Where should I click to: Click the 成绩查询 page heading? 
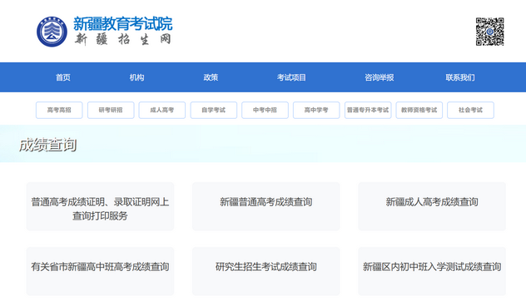tap(47, 145)
